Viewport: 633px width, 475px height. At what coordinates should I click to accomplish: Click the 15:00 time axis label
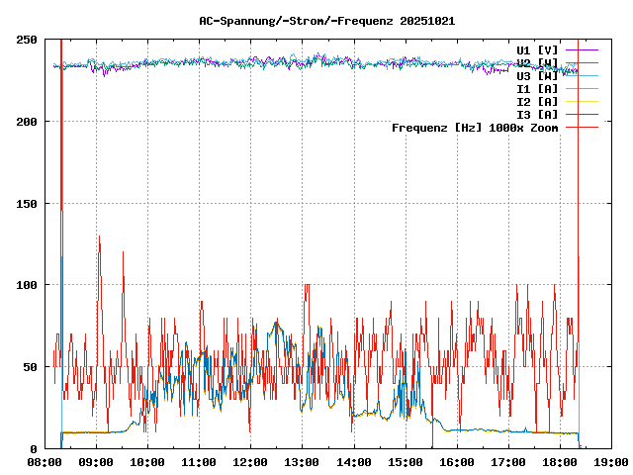(405, 462)
